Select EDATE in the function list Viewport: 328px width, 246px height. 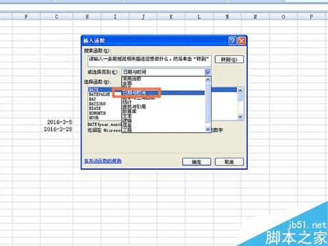95,108
